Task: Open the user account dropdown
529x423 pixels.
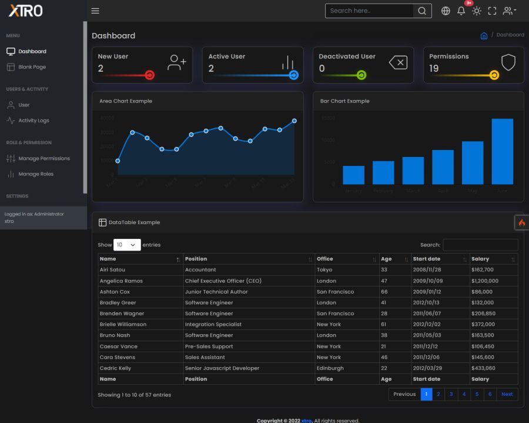Action: (509, 11)
